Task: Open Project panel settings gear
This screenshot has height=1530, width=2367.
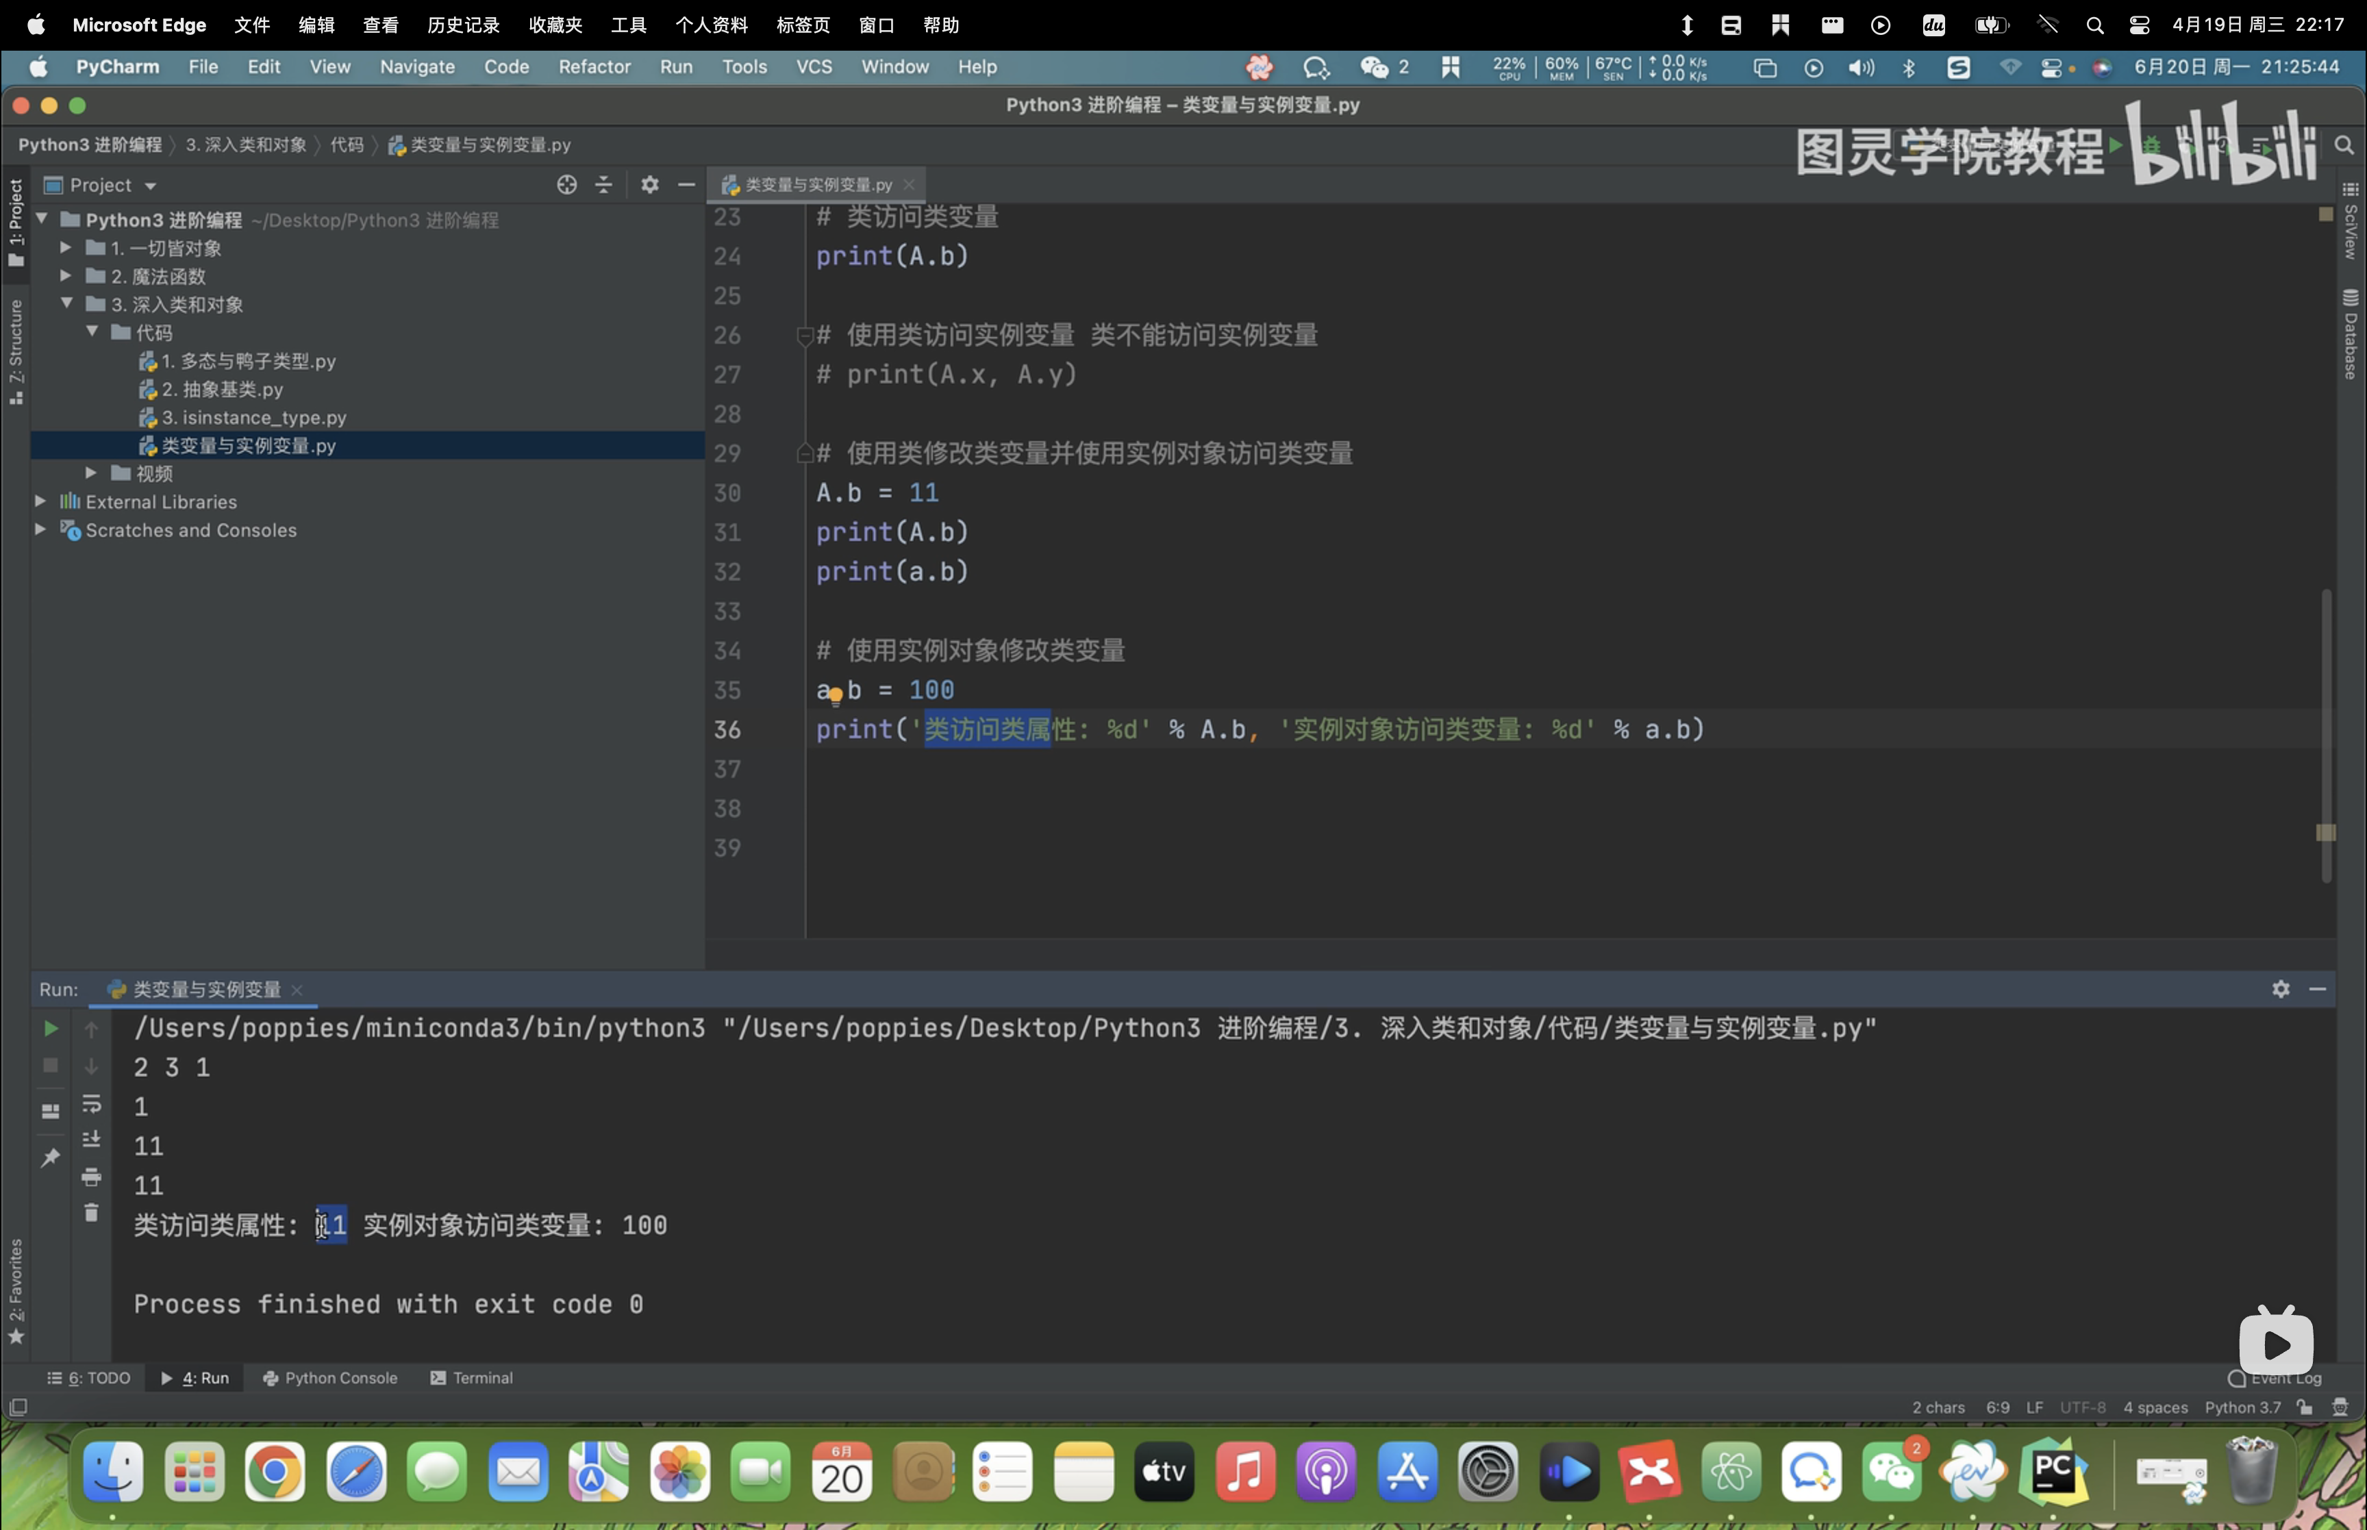Action: click(x=649, y=185)
